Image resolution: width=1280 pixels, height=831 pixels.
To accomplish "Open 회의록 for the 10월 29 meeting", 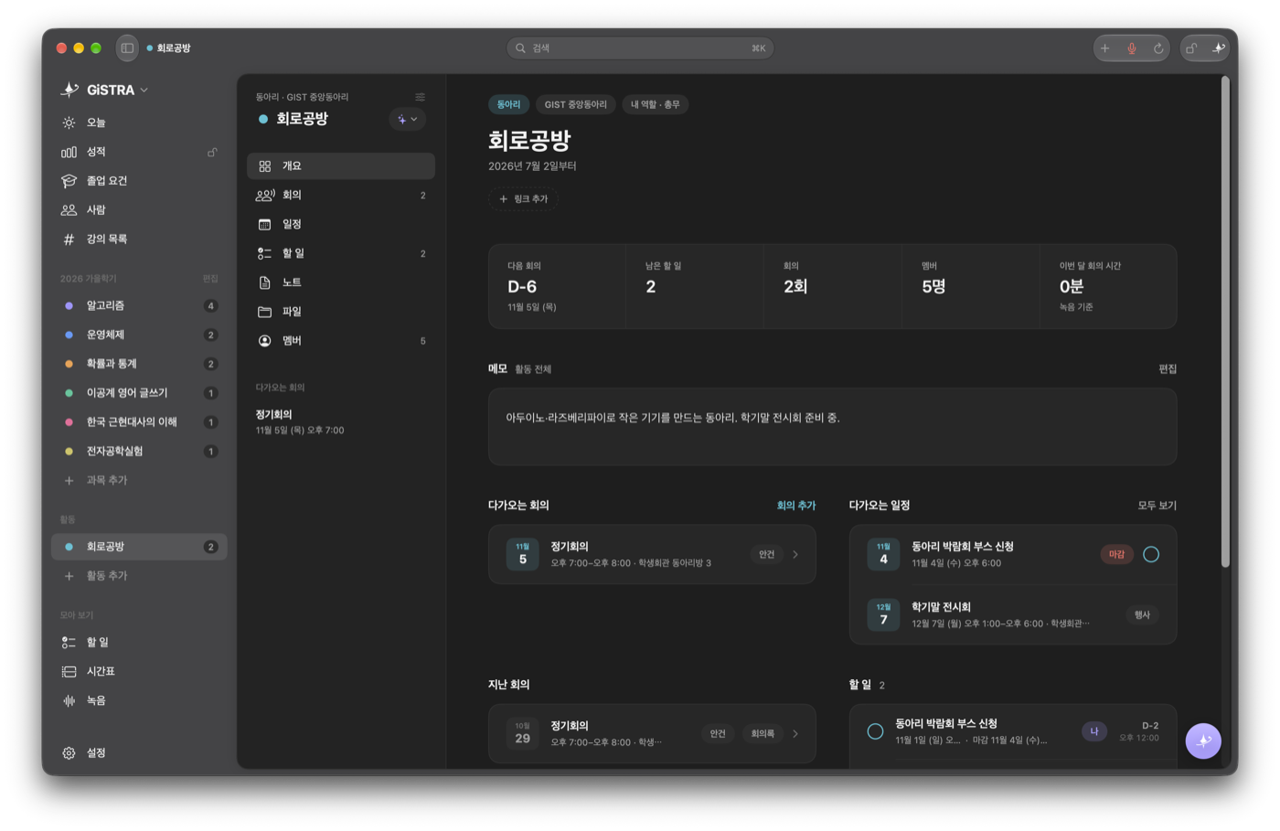I will 763,733.
